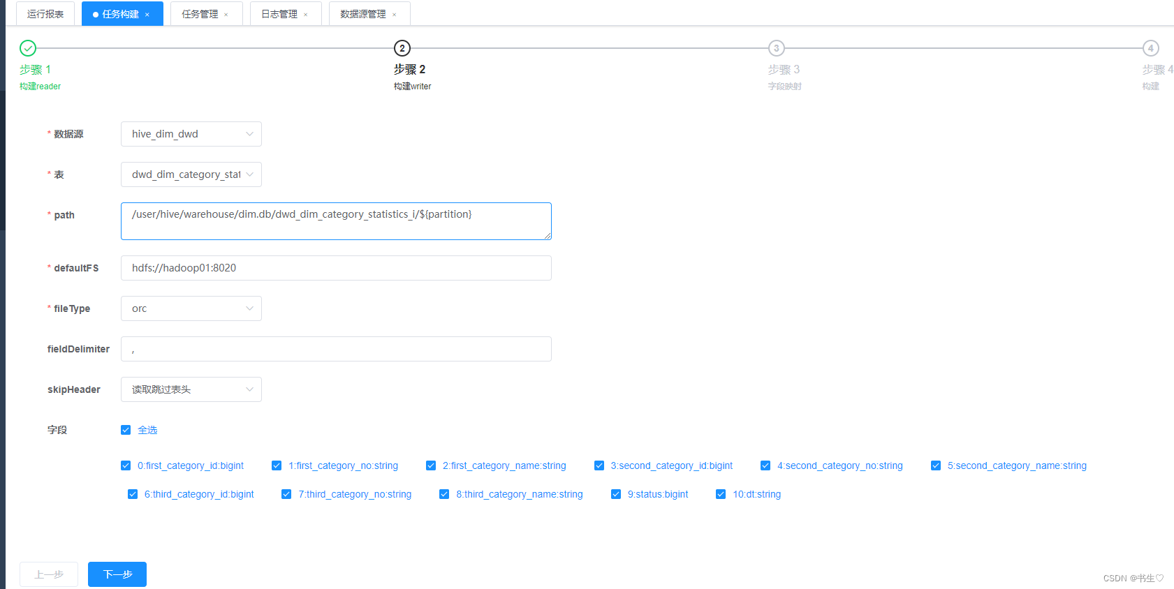Click the defaultFS field label
Screen dimensions: 1174x589
[x=76, y=268]
